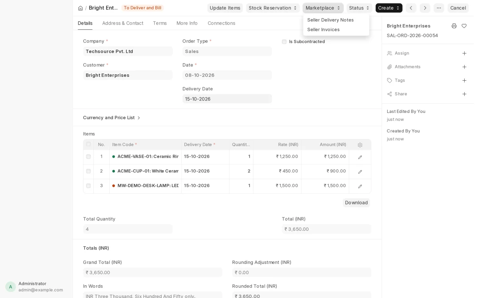Click the Item Code column header
Viewport: 477px width, 298px height.
(145, 145)
